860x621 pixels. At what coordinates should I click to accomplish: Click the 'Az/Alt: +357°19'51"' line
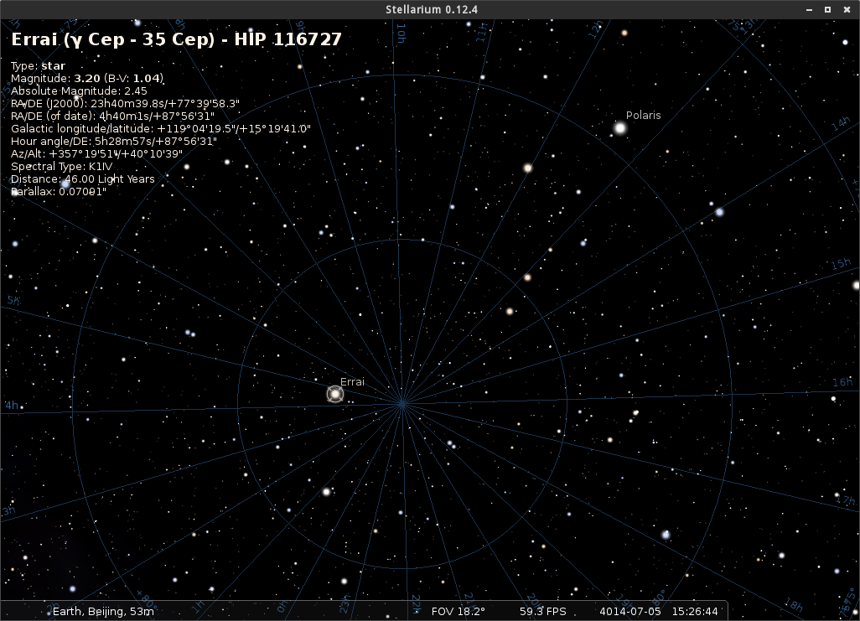point(96,154)
